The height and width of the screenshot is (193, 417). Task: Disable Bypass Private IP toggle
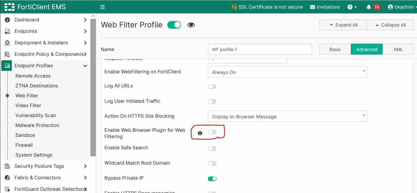(x=212, y=179)
